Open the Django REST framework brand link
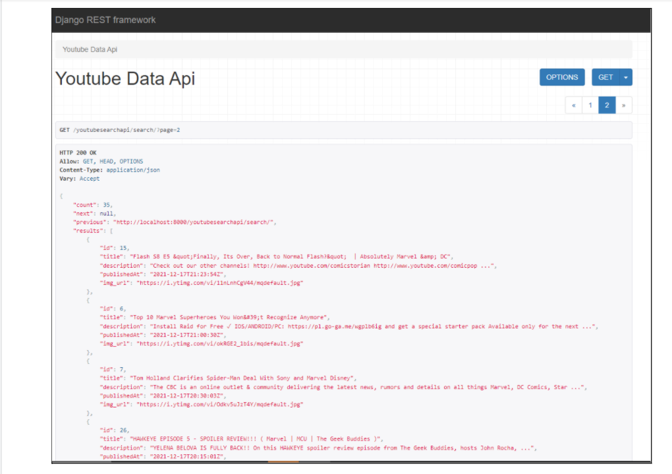672x474 pixels. (105, 20)
